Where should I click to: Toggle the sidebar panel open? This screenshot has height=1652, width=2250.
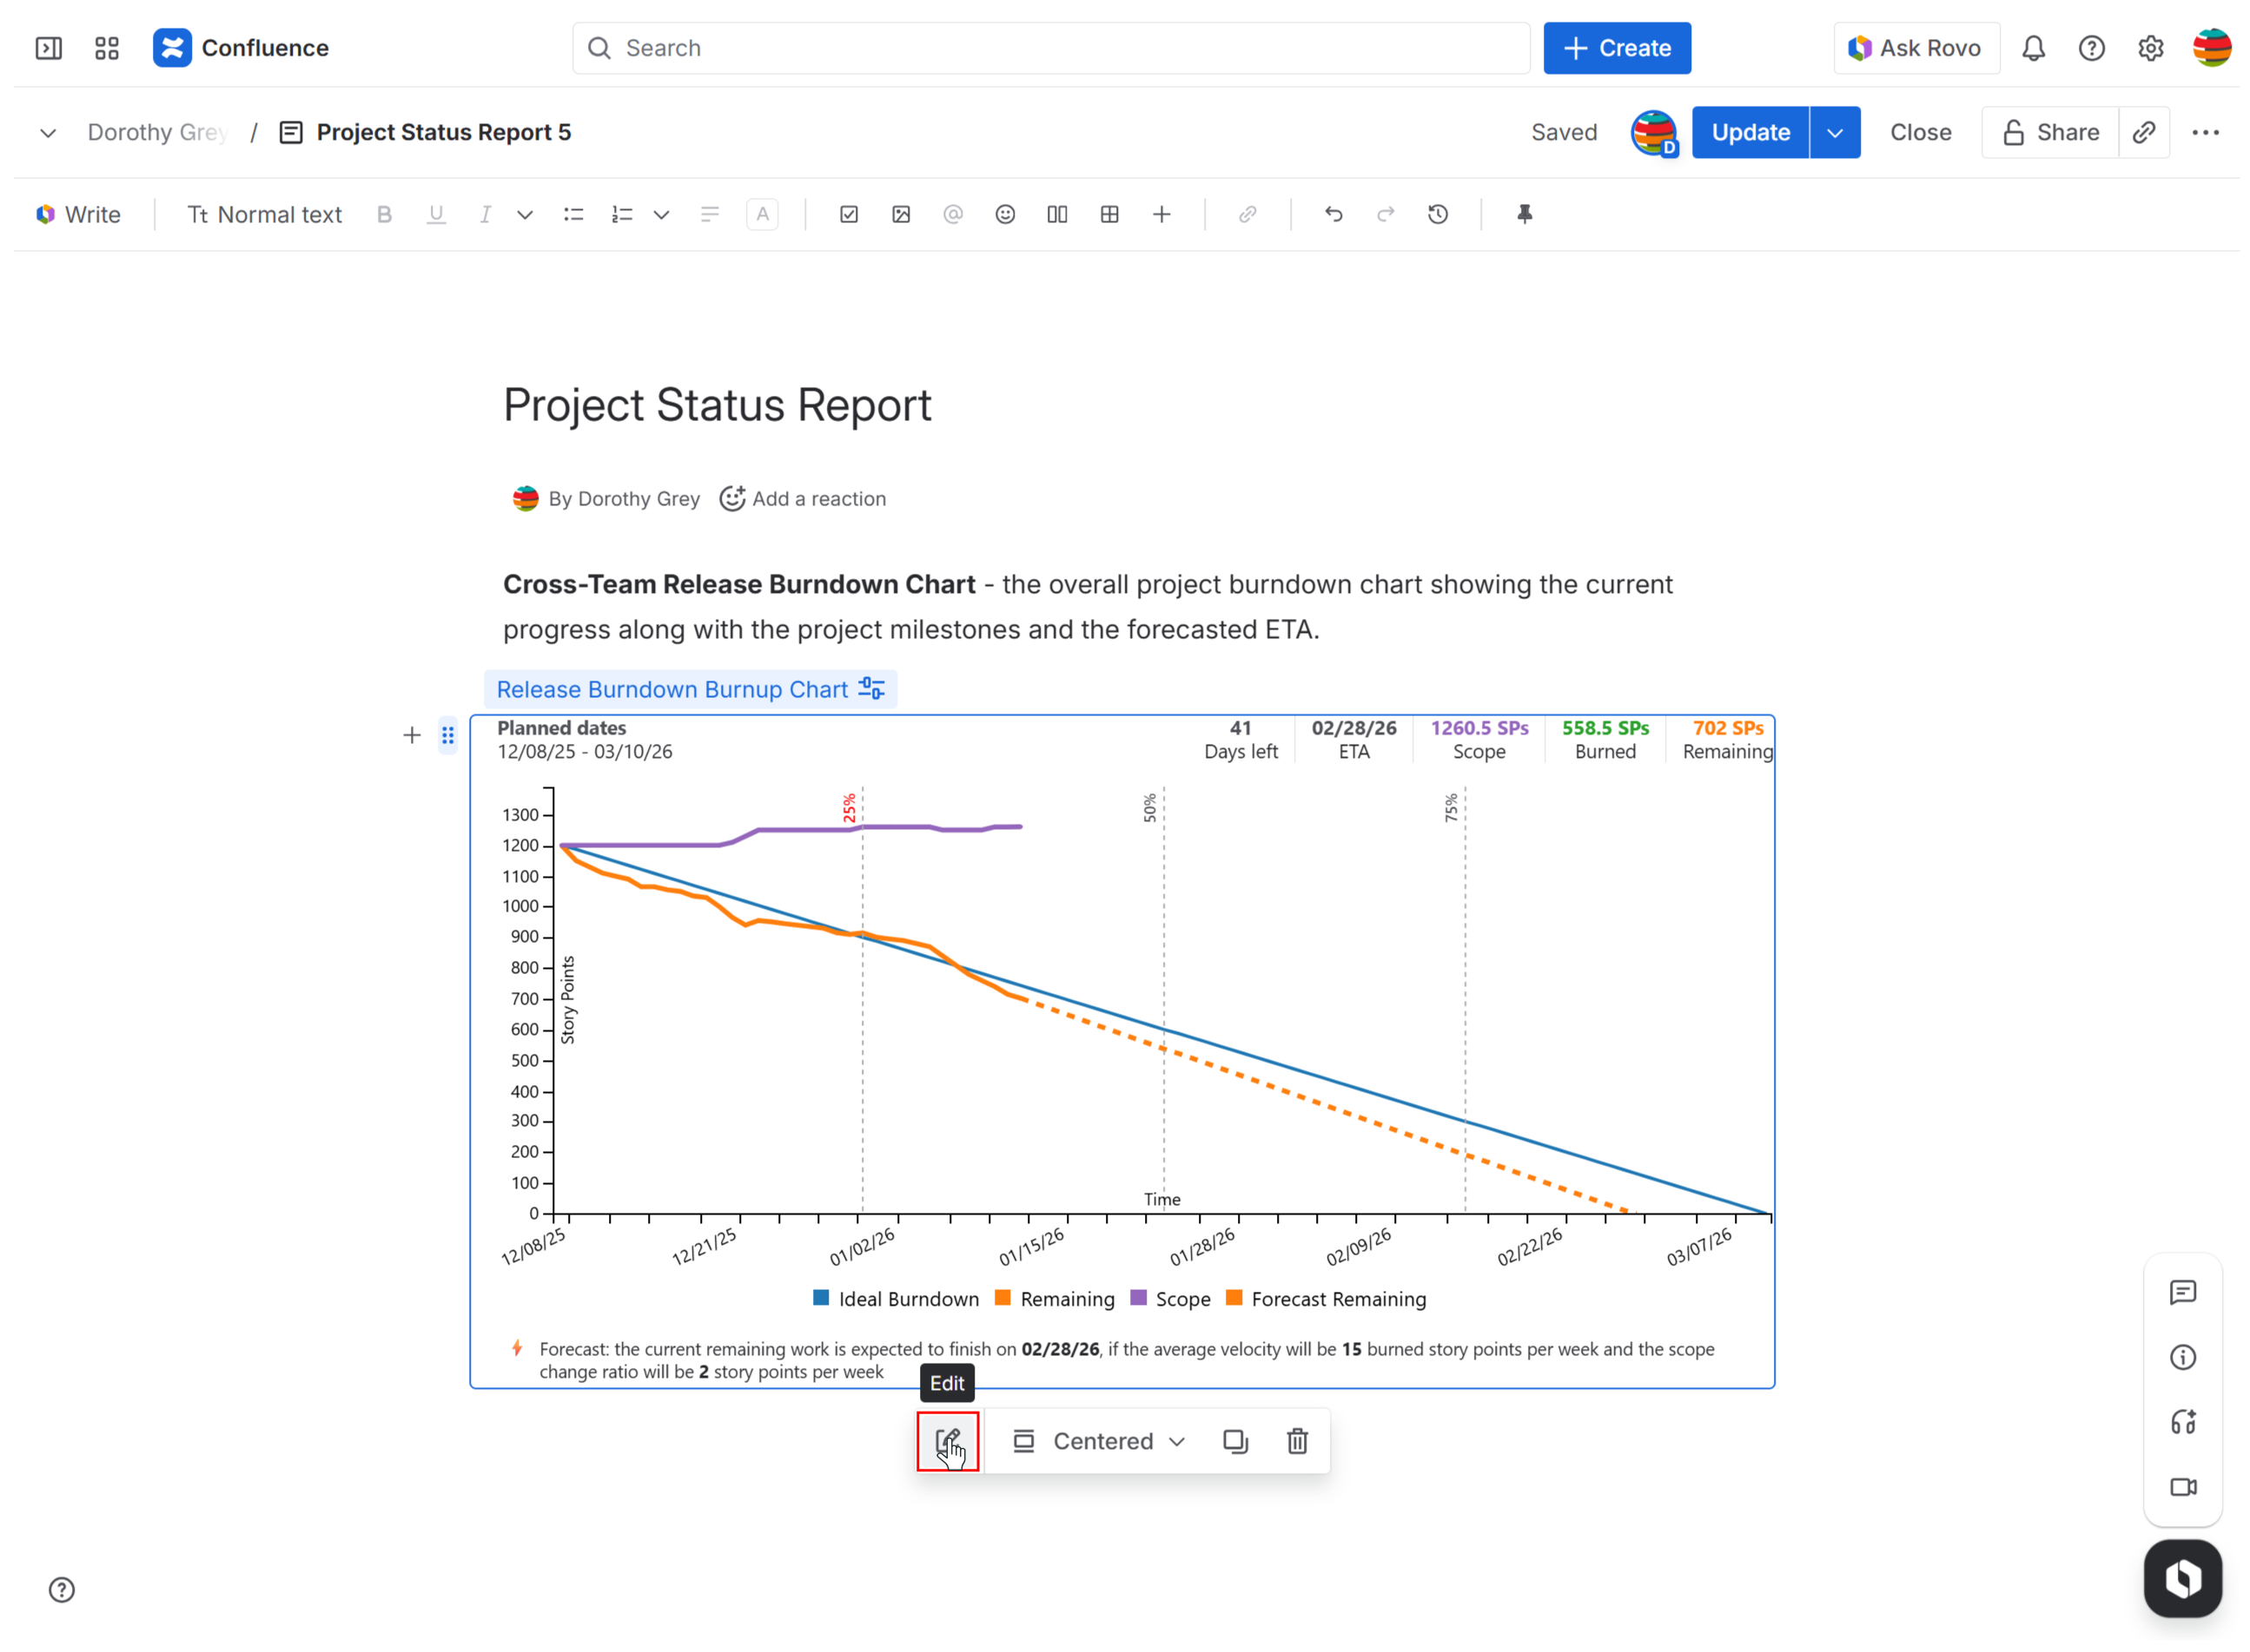[48, 48]
